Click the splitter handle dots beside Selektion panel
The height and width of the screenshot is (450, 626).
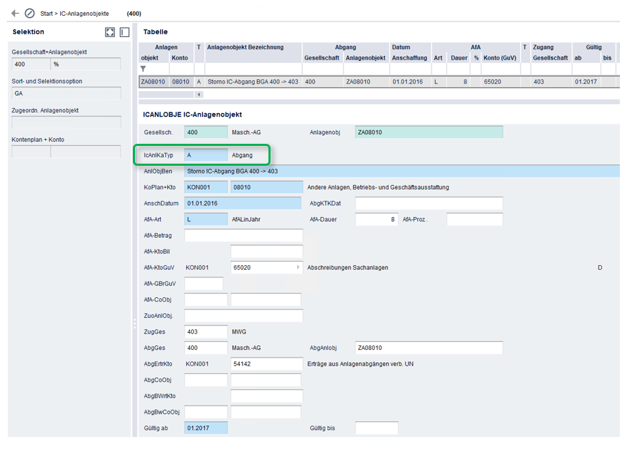134,323
